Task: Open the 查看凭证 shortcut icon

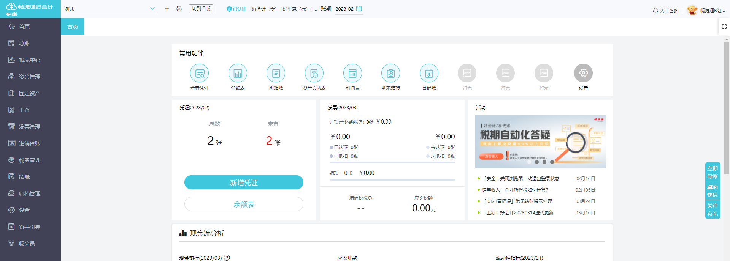Action: tap(200, 73)
